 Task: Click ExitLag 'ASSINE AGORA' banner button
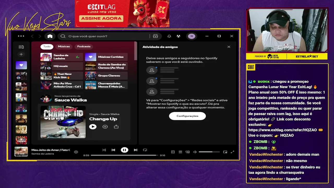point(101,18)
